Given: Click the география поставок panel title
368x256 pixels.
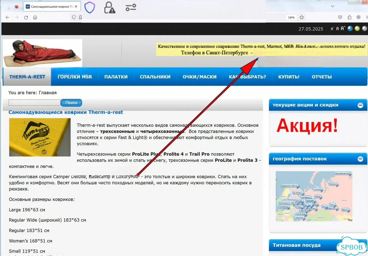Looking at the screenshot, I should tap(300, 159).
